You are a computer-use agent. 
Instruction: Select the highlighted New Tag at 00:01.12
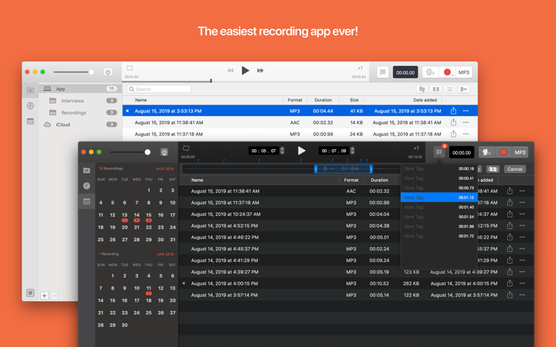click(439, 198)
